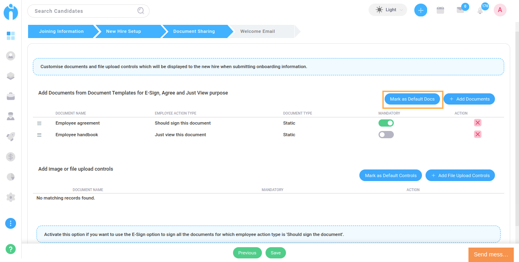Click the Mark as Default Docs button
Screen dimensions: 519x262
(412, 99)
